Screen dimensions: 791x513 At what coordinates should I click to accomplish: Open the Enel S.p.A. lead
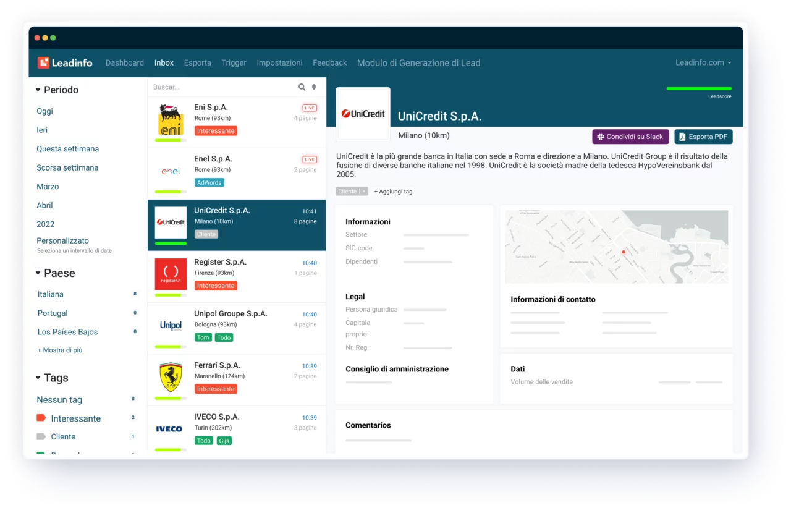(237, 174)
